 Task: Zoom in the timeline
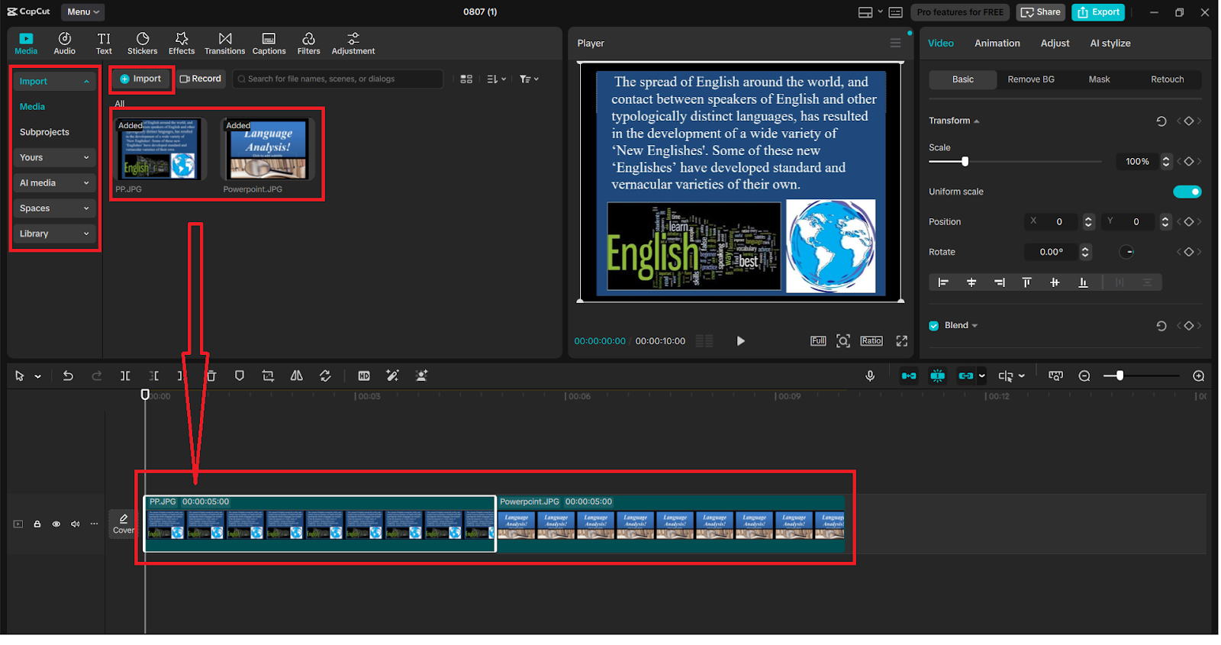(1199, 376)
